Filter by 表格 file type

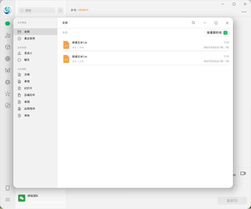[35, 81]
